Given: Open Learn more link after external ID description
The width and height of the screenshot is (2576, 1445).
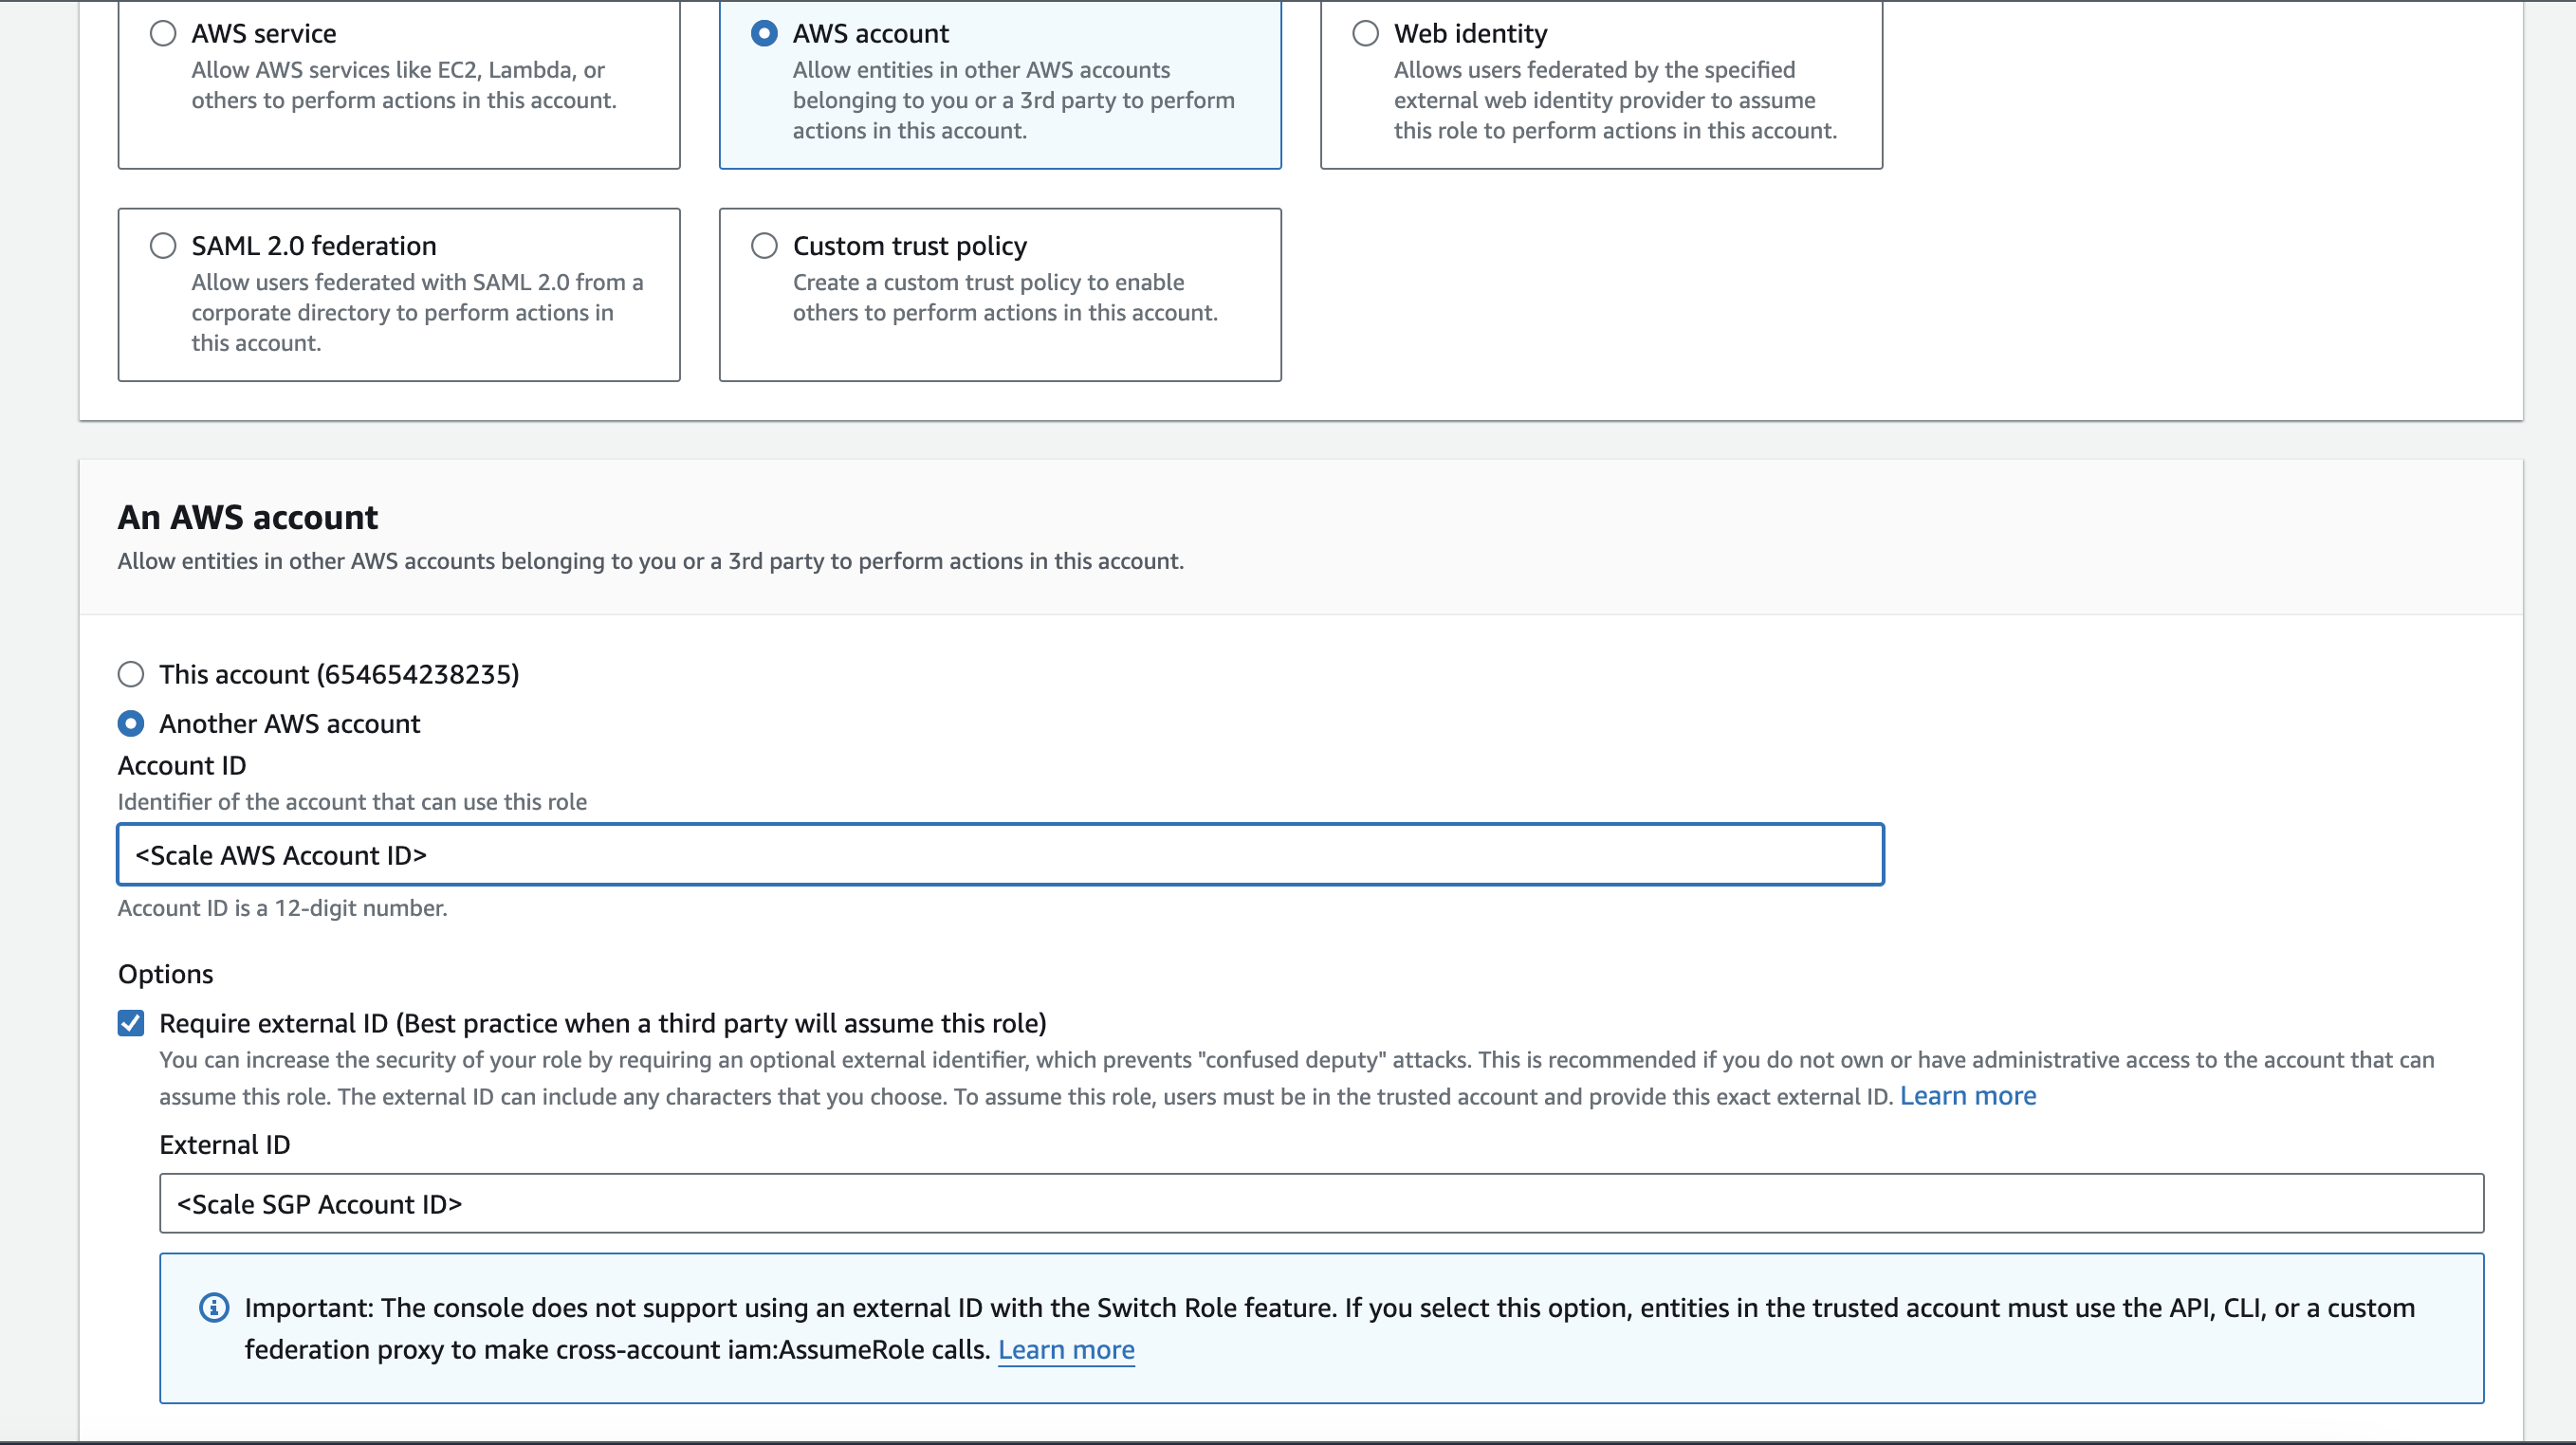Looking at the screenshot, I should pyautogui.click(x=1967, y=1096).
